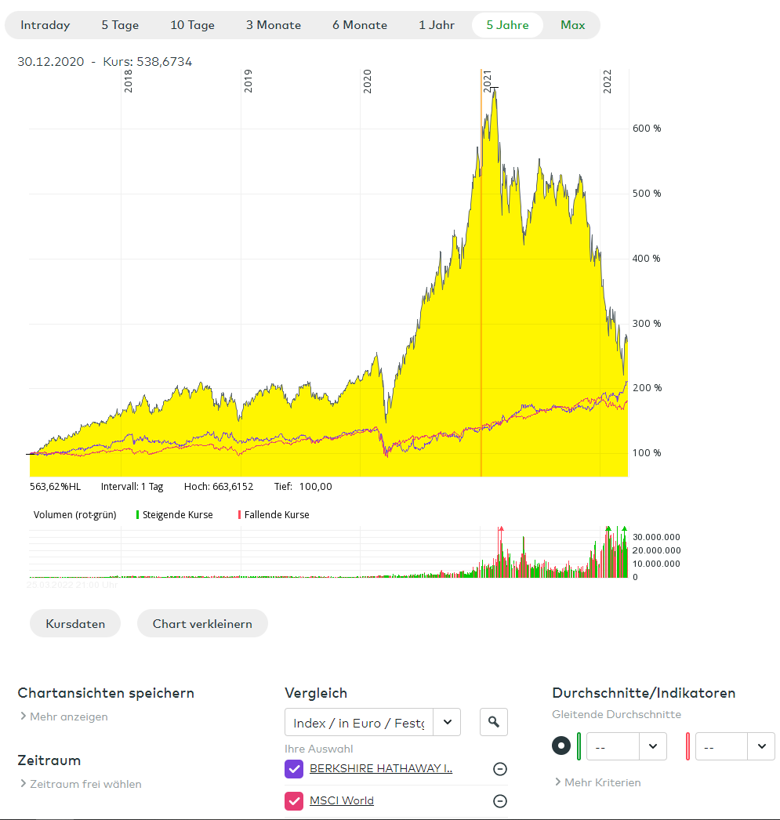Click the magnifier search icon in Vergleich
780x820 pixels.
click(494, 722)
